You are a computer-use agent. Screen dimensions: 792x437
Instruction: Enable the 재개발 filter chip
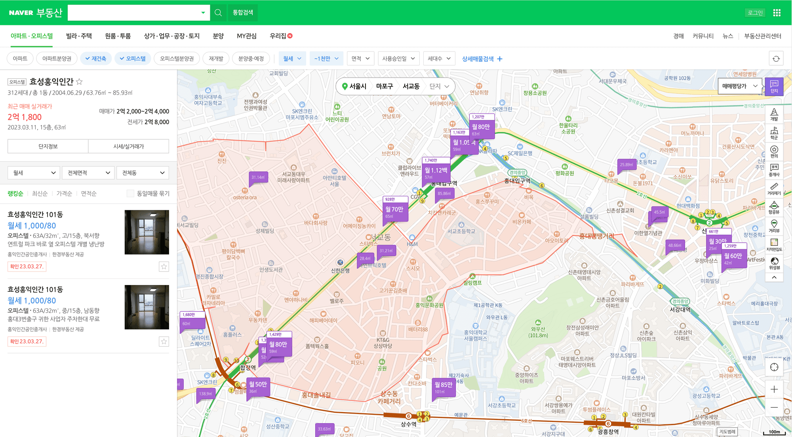[x=216, y=59]
